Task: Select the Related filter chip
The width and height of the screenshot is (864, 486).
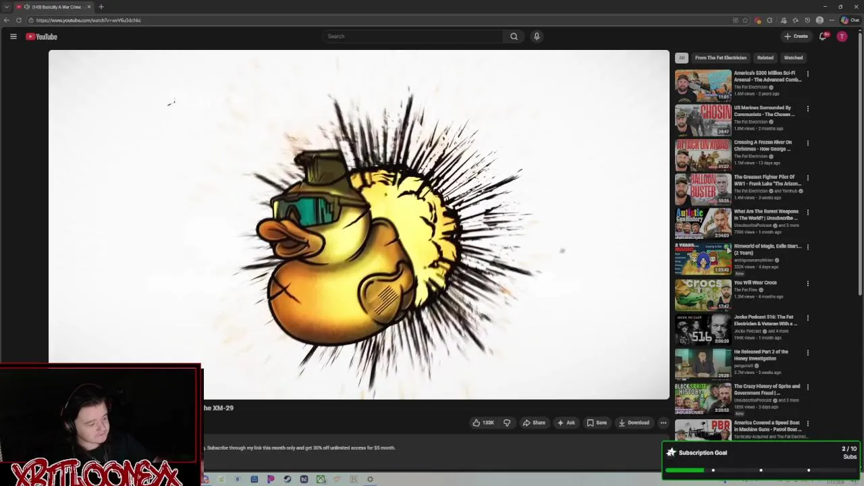Action: click(x=765, y=58)
